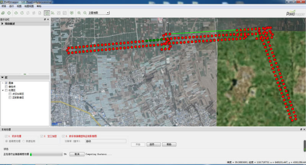Enable the 正射影像区 checkbox
Viewport: 306px width, 165px height.
[10, 97]
